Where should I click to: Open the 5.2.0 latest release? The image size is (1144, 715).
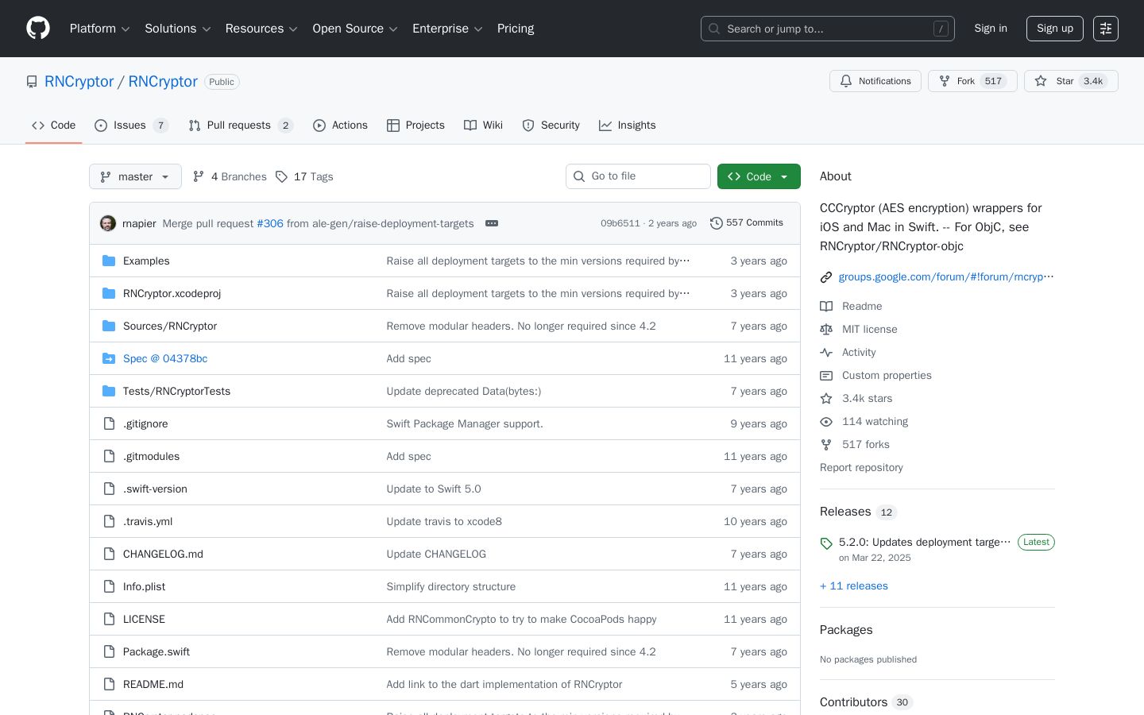(x=925, y=543)
